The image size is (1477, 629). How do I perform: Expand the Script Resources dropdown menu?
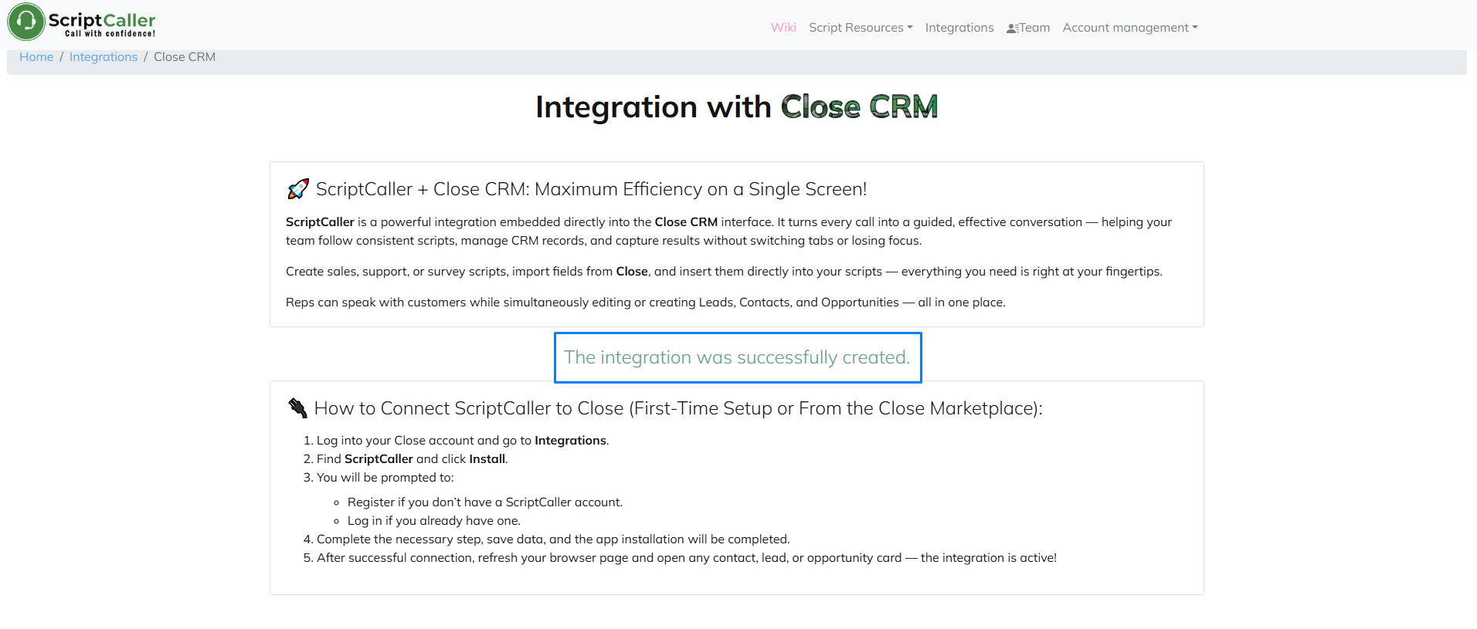[x=861, y=28]
